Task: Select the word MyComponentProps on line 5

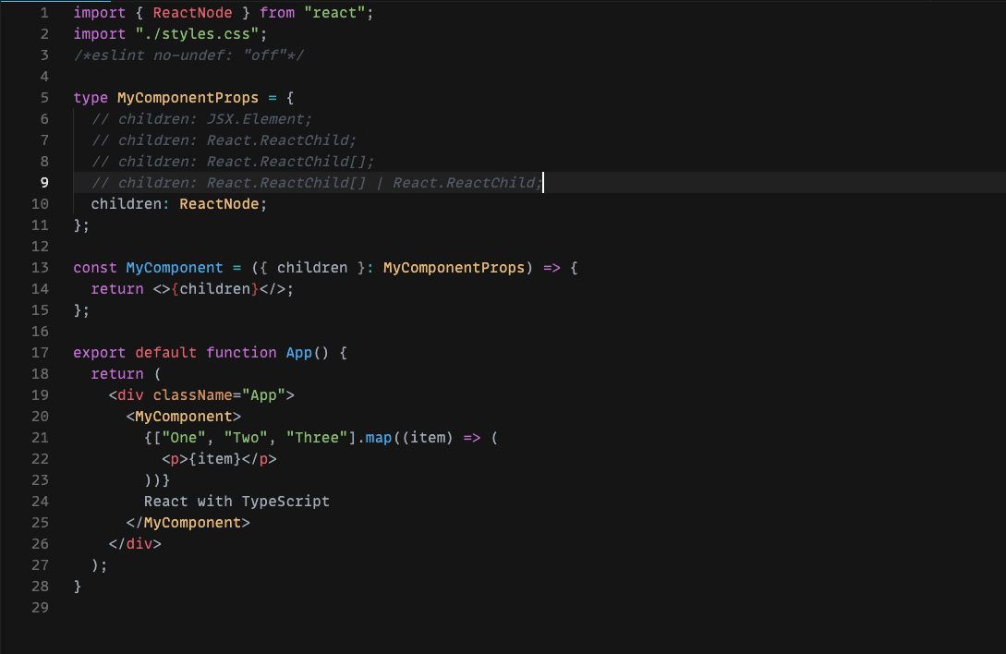Action: pyautogui.click(x=187, y=97)
